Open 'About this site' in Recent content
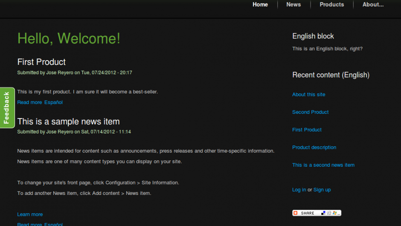401x226 pixels. click(x=308, y=95)
